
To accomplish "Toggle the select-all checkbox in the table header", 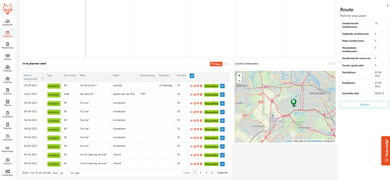I will (x=192, y=76).
